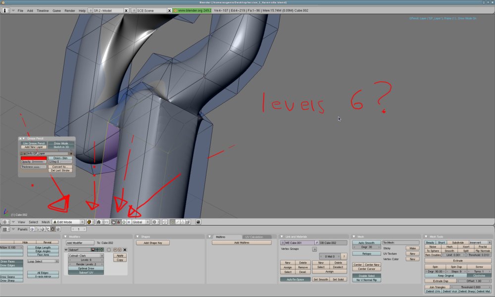This screenshot has height=297, width=495.
Task: Click the render this view icon
Action: [198, 222]
